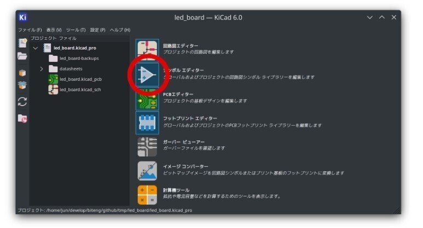
Task: Open the PCB Editor green board icon
Action: [x=147, y=99]
